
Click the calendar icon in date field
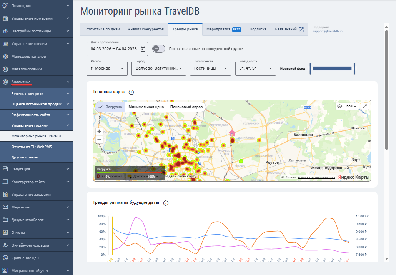(143, 49)
